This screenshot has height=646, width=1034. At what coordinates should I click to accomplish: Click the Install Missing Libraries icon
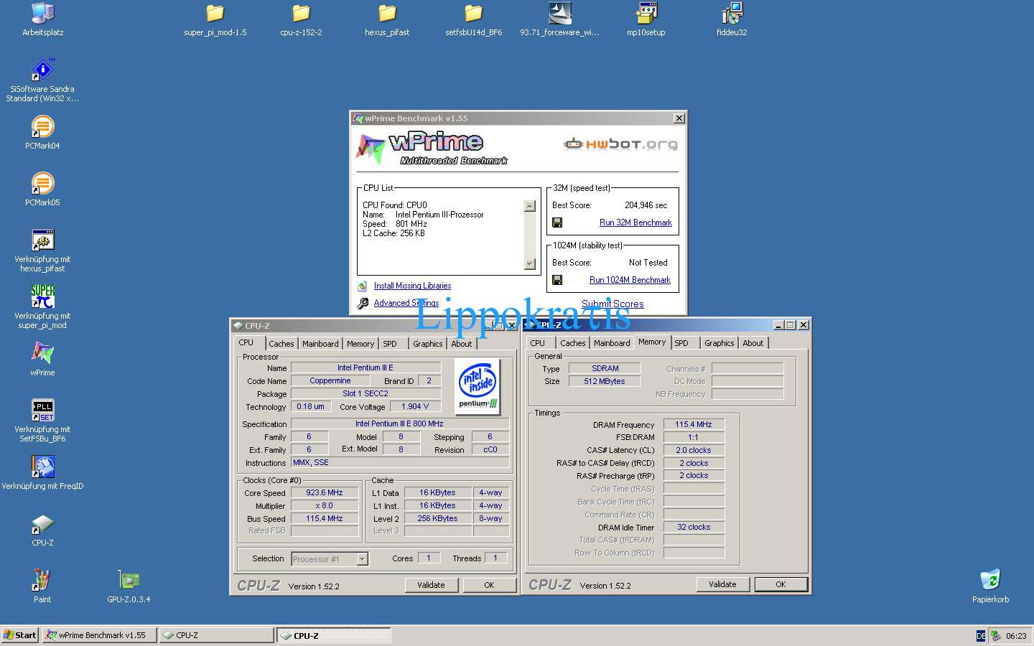pyautogui.click(x=363, y=286)
